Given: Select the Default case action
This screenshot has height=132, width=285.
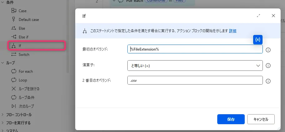Looking at the screenshot, I should pyautogui.click(x=29, y=19).
